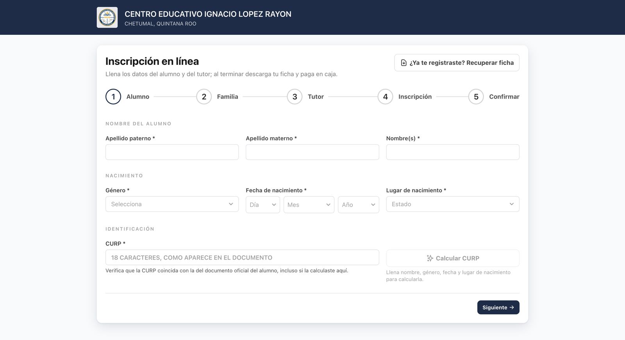
Task: Open the Año birth date dropdown
Action: tap(358, 205)
